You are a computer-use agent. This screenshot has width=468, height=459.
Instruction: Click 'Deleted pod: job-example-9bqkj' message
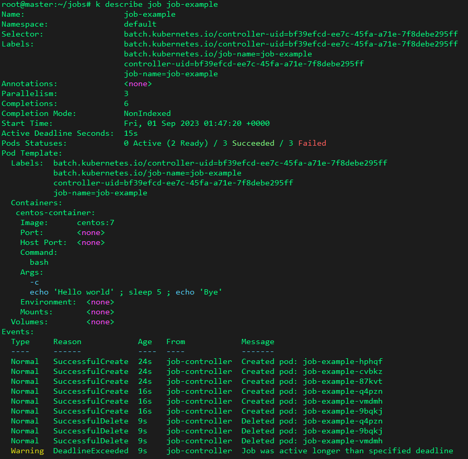tap(312, 431)
